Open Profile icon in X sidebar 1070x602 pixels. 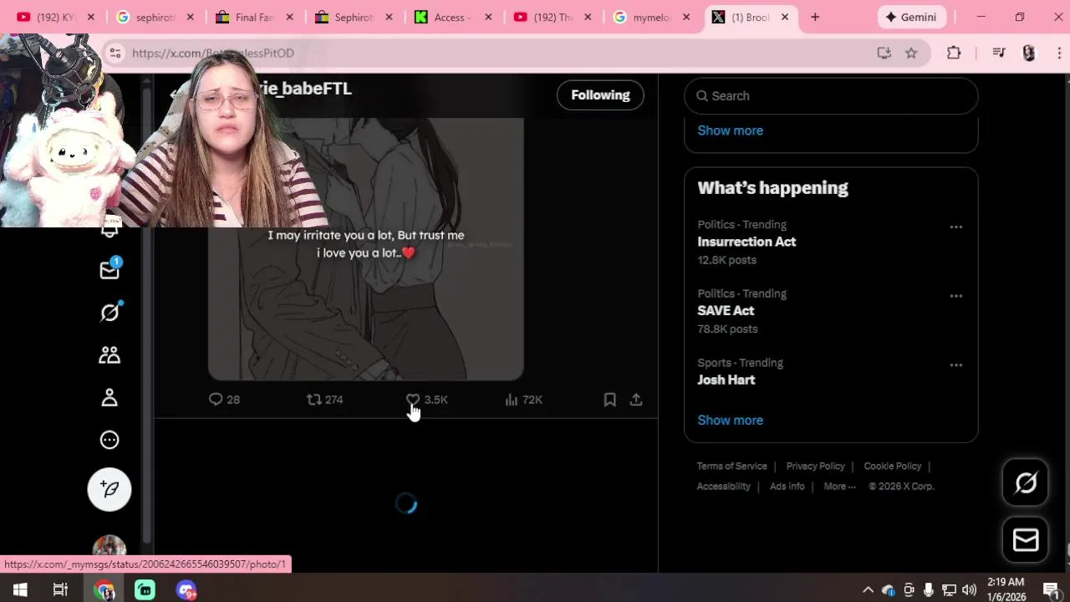(x=110, y=397)
